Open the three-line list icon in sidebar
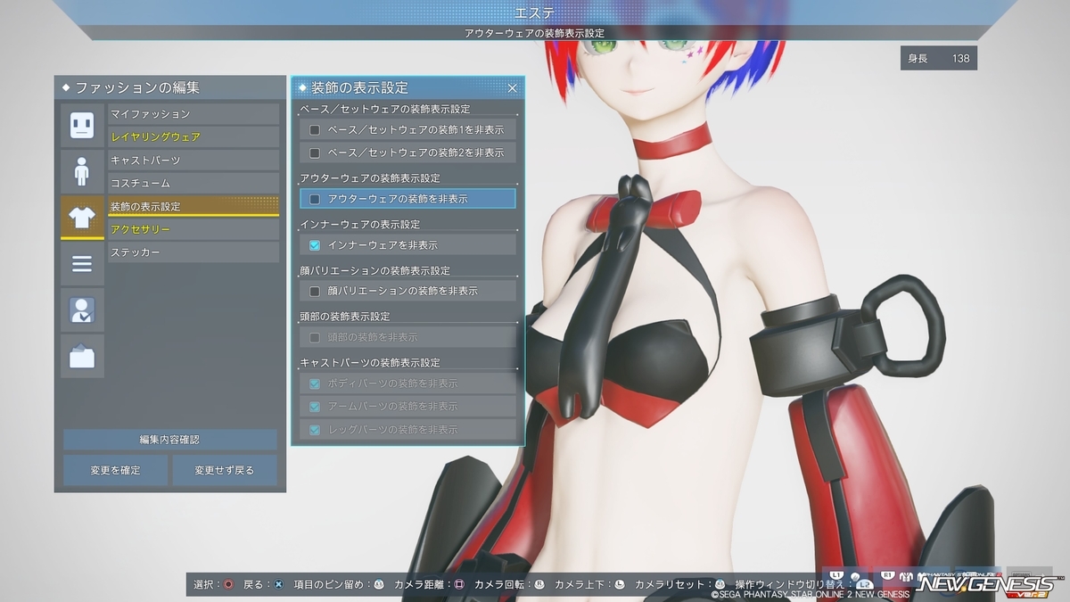Image resolution: width=1070 pixels, height=602 pixels. point(82,264)
